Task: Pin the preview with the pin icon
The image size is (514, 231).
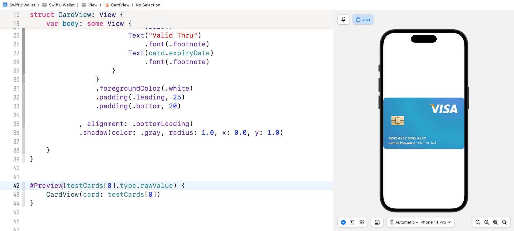Action: (x=343, y=20)
